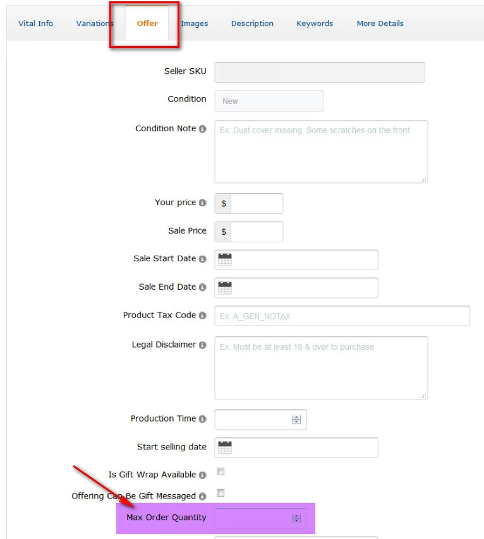
Task: Show info for Product Tax Code
Action: click(x=203, y=315)
